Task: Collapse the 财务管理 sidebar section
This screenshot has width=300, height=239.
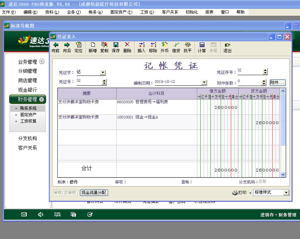Action: pyautogui.click(x=41, y=100)
